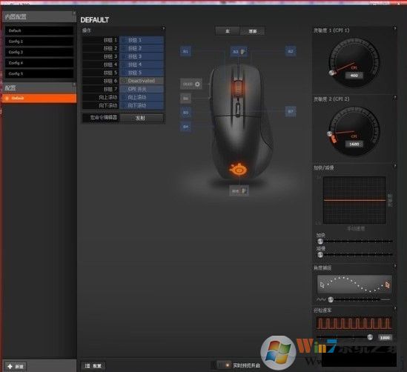The height and width of the screenshot is (372, 407).
Task: Switch to the 左 left view tab
Action: (x=228, y=31)
